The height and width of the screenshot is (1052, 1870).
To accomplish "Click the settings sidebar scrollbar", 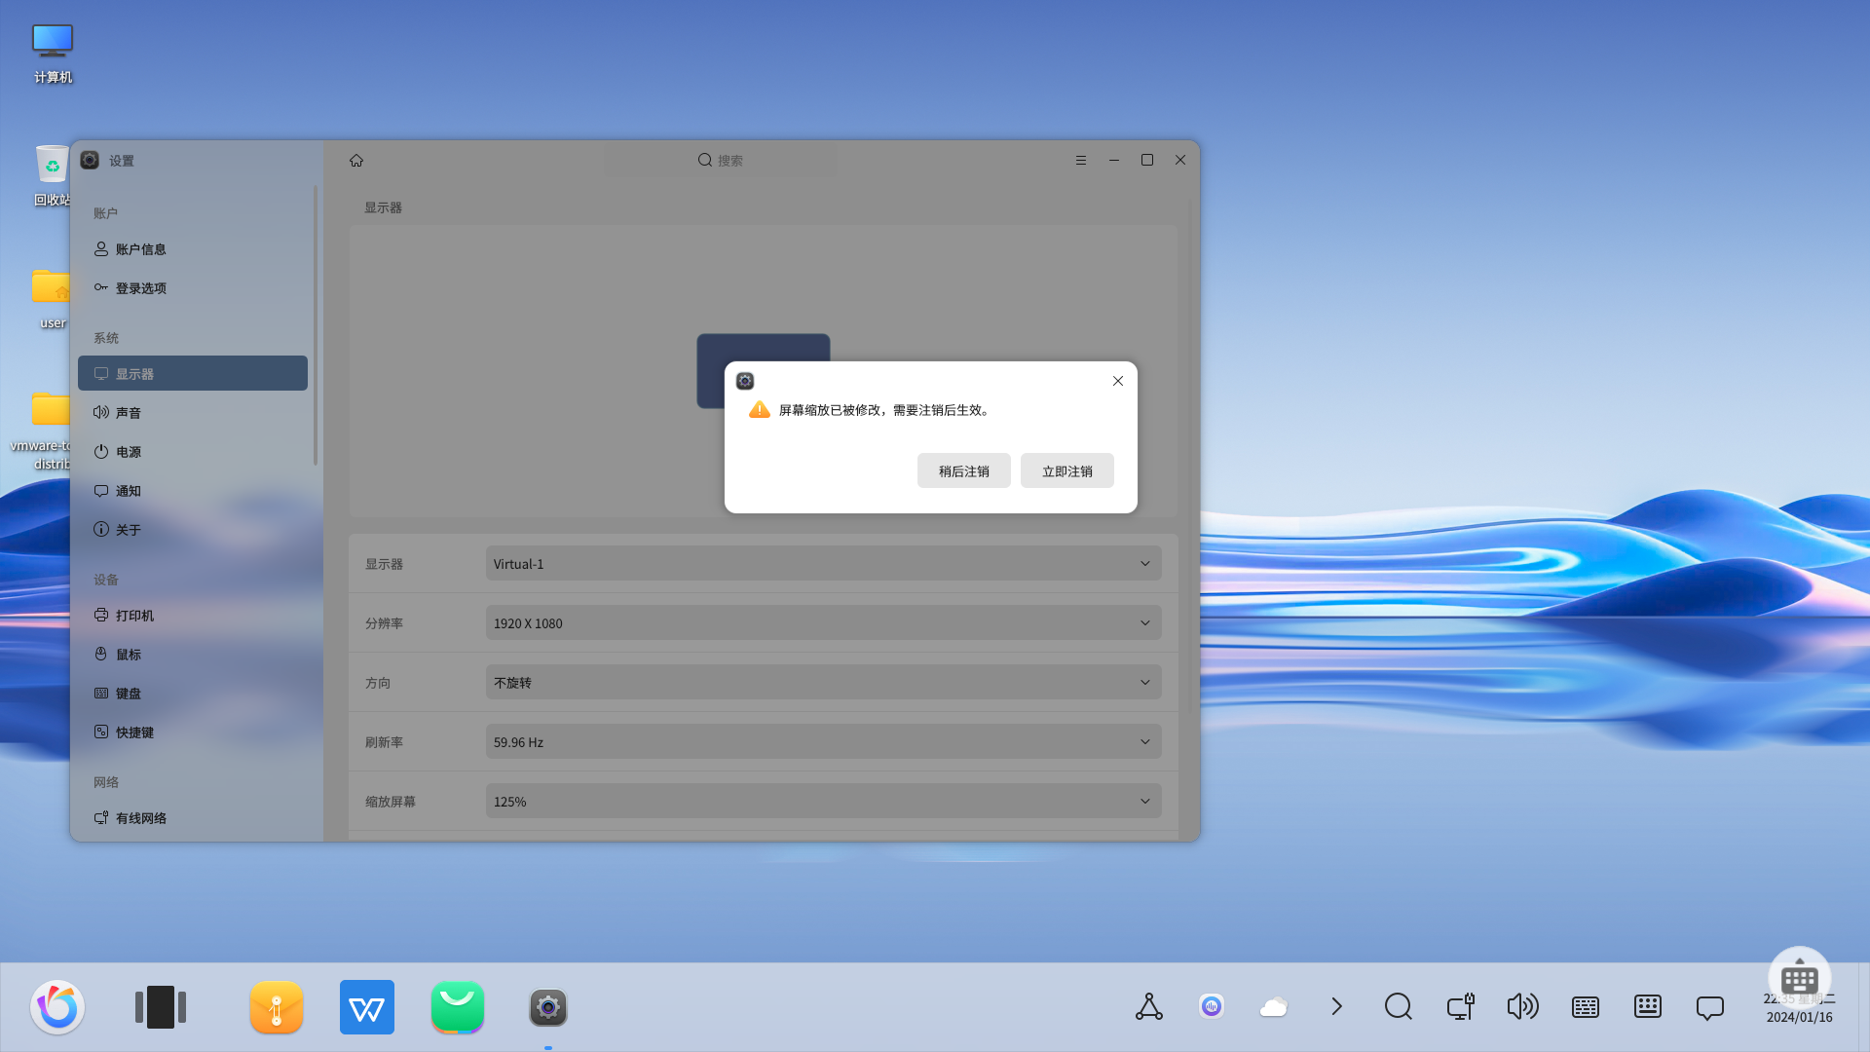I will tap(315, 325).
